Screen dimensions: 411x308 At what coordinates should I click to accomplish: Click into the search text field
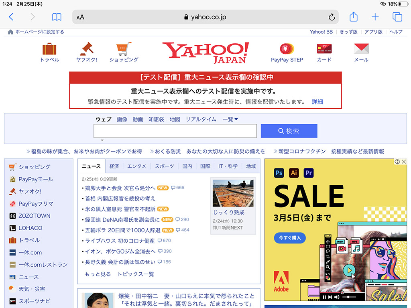click(175, 131)
